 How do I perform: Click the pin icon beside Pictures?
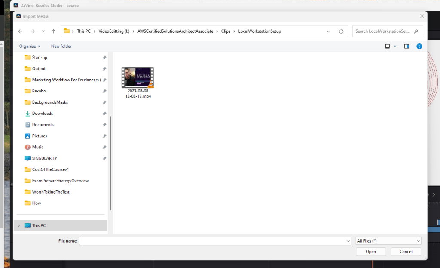pos(104,136)
